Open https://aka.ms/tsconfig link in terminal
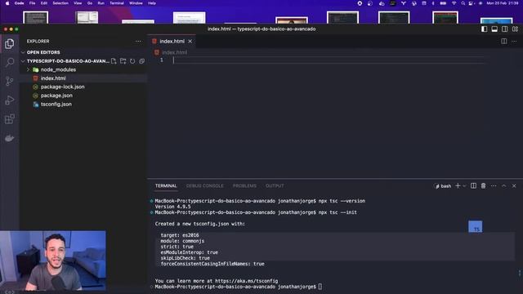 (x=247, y=281)
